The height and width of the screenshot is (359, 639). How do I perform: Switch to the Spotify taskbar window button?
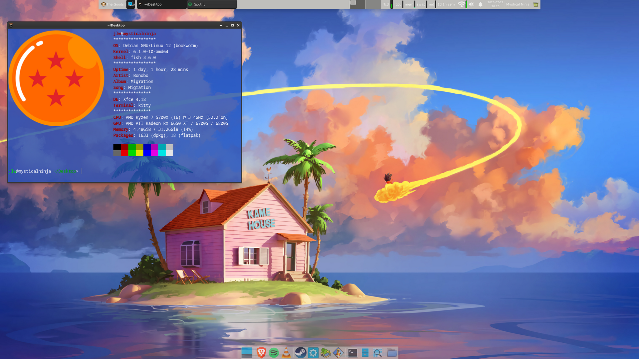[x=212, y=4]
